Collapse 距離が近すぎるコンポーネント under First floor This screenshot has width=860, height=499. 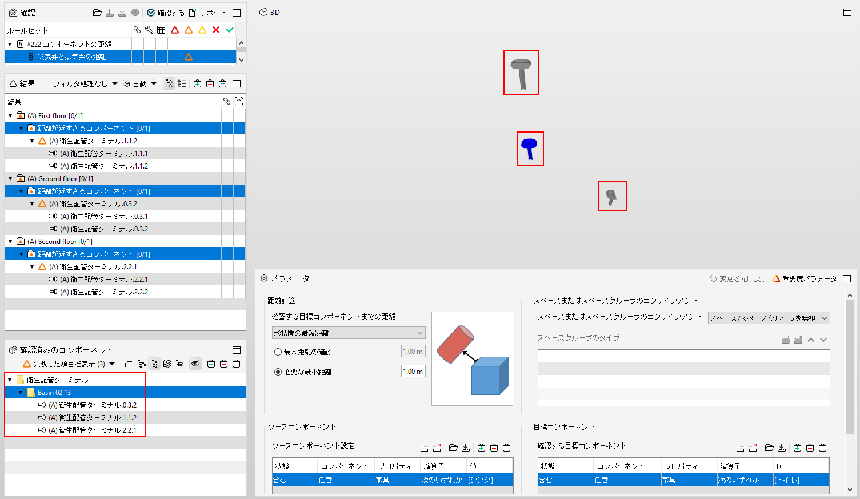click(21, 128)
